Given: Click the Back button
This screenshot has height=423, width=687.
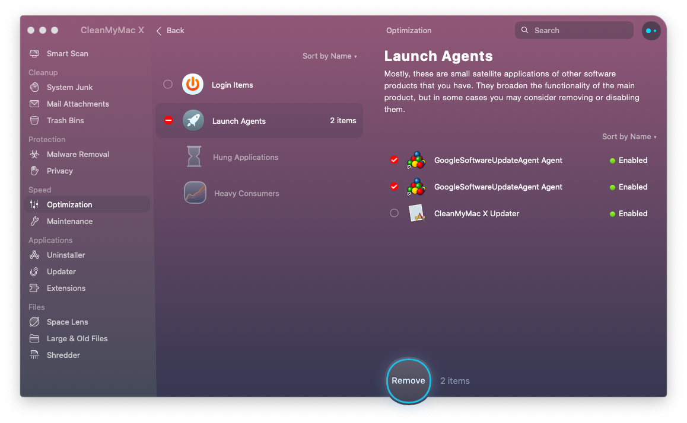Looking at the screenshot, I should pos(170,31).
